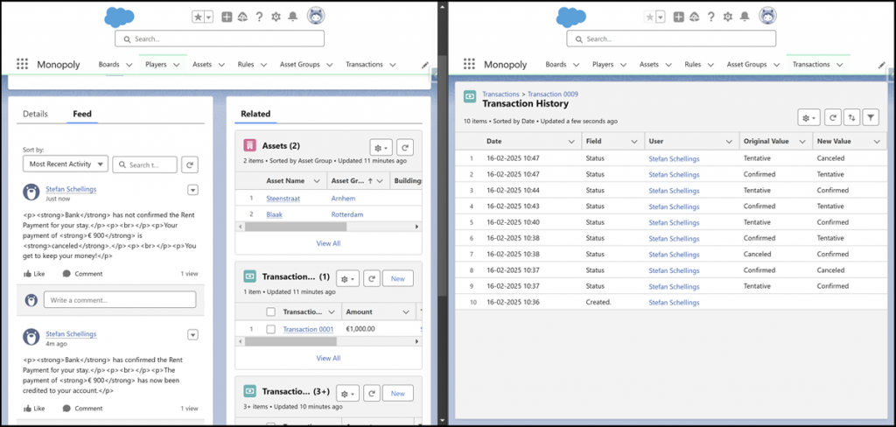Screen dimensions: 896x427
Task: Select the Feed tab
Action: [82, 114]
